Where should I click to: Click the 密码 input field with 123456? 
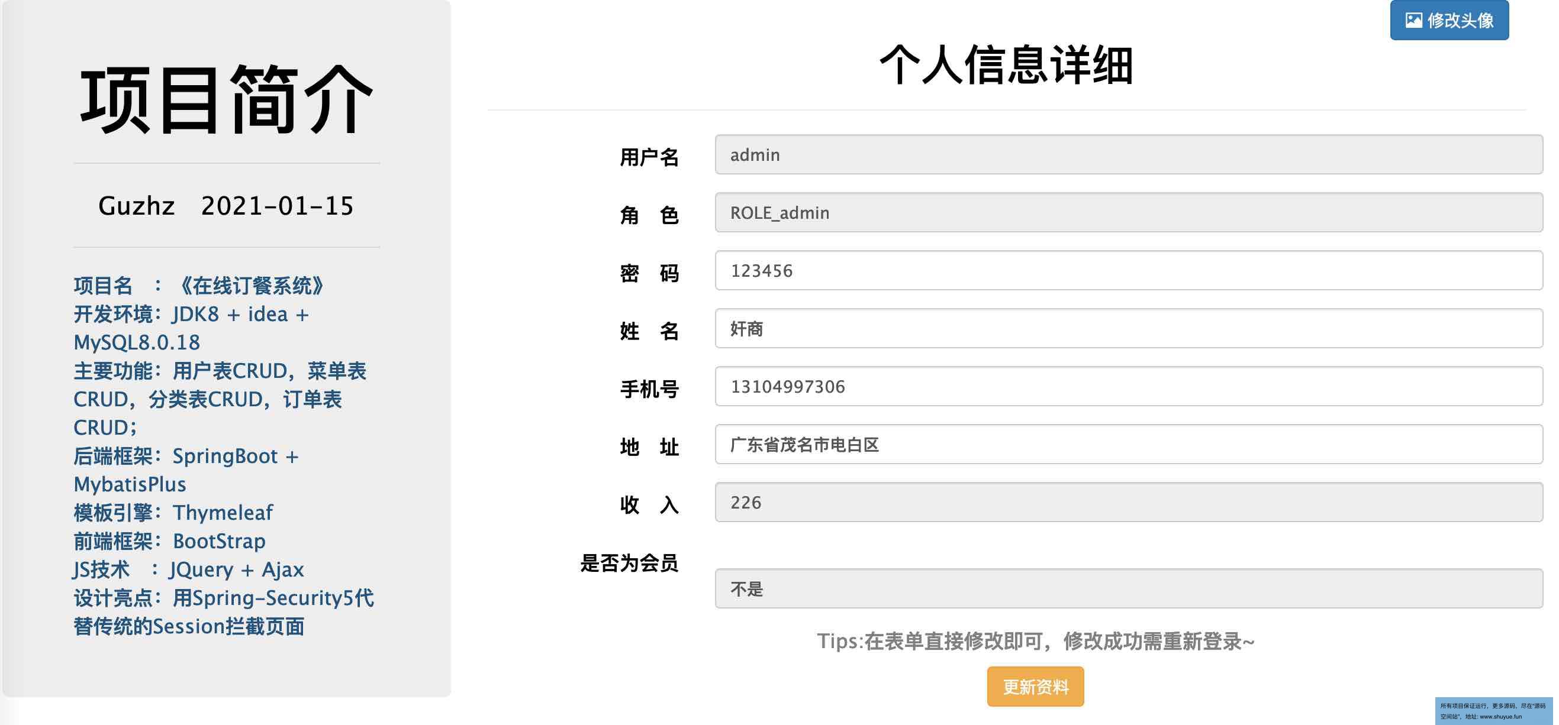pyautogui.click(x=1128, y=271)
